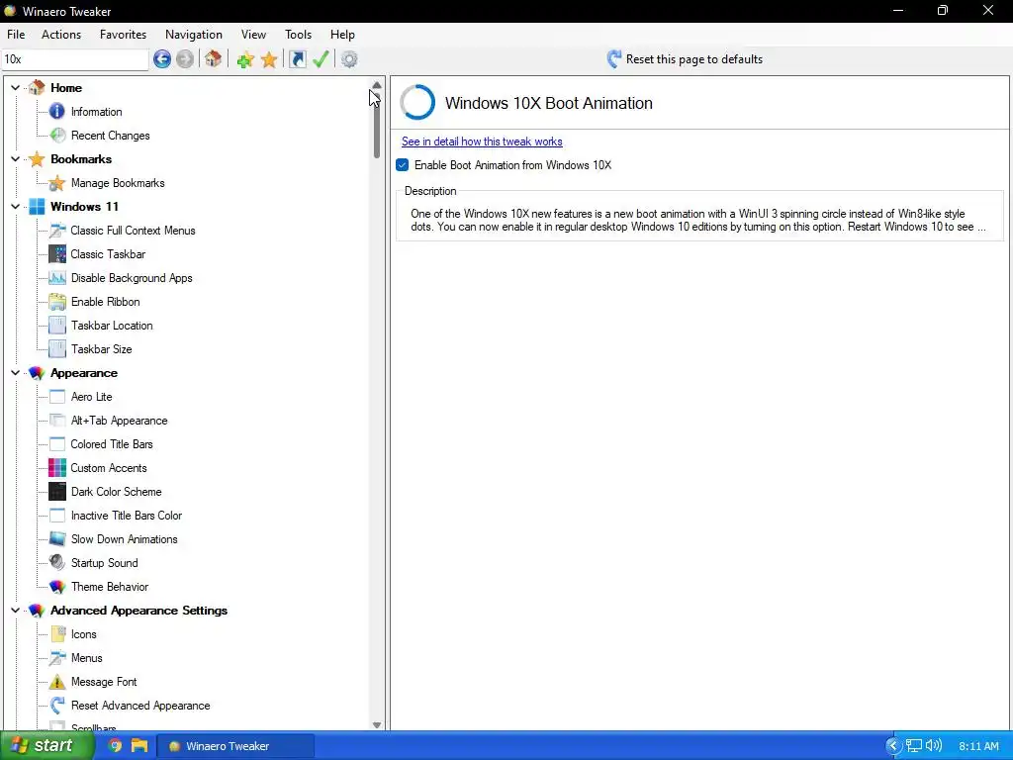Screen dimensions: 1013x760
Task: Open the Favorites menu
Action: 123,35
